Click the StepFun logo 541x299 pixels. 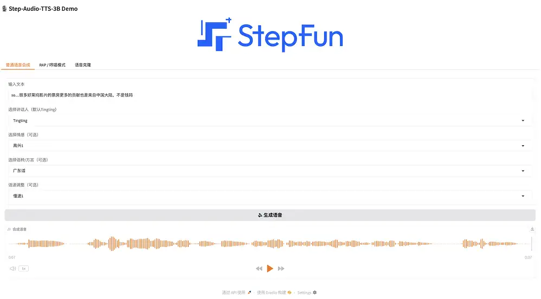270,35
